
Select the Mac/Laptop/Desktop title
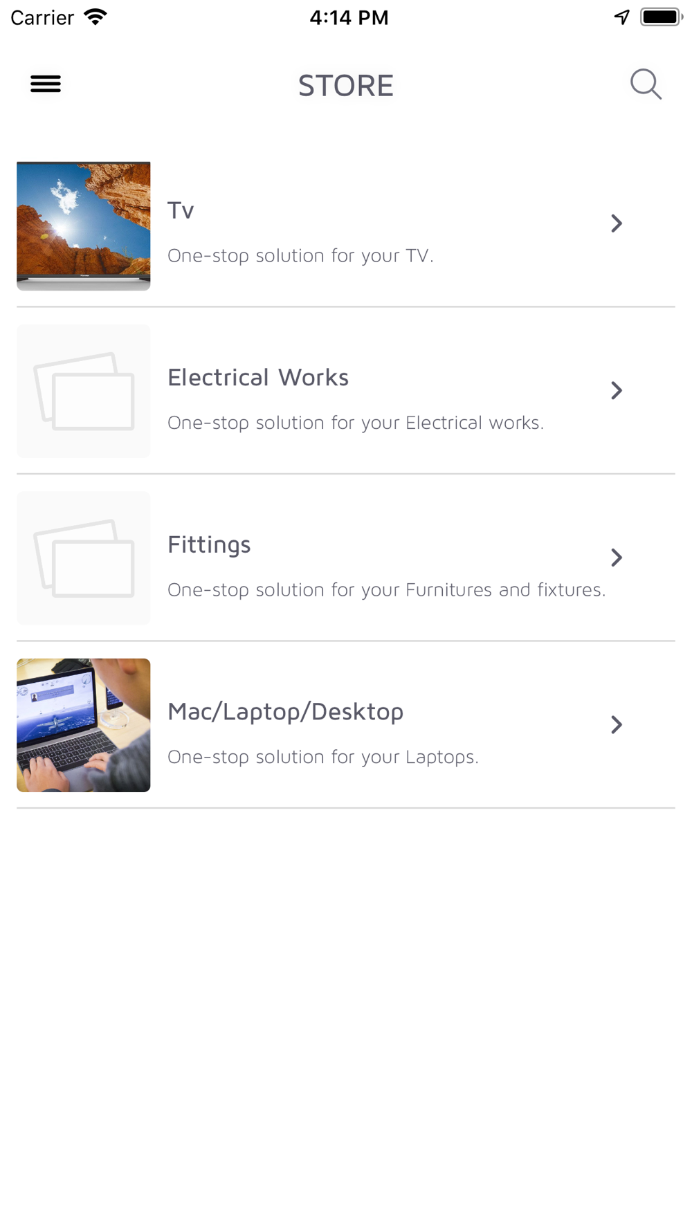click(x=285, y=712)
